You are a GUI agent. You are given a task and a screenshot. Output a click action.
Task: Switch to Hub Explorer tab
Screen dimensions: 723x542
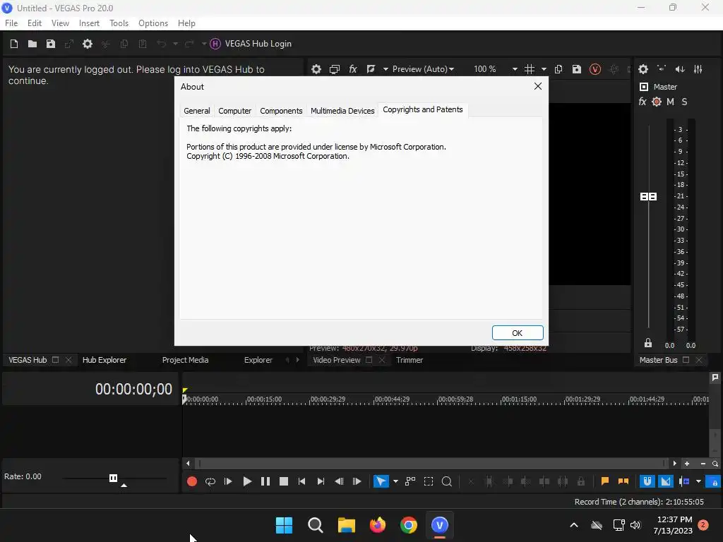104,360
